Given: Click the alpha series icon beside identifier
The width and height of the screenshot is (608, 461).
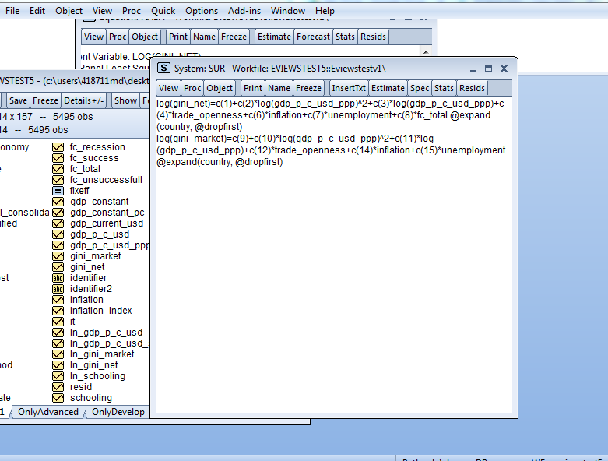Looking at the screenshot, I should [x=58, y=278].
